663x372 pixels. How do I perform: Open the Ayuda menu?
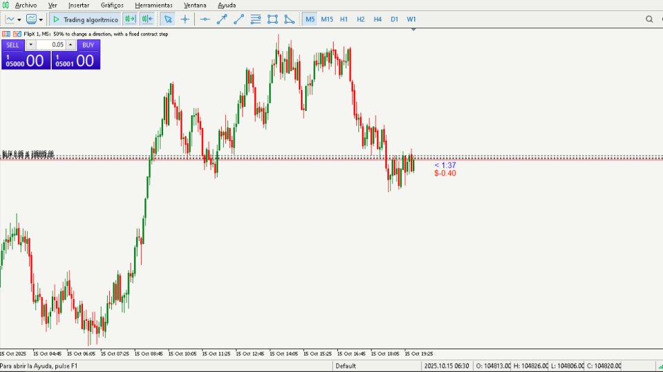pyautogui.click(x=227, y=6)
